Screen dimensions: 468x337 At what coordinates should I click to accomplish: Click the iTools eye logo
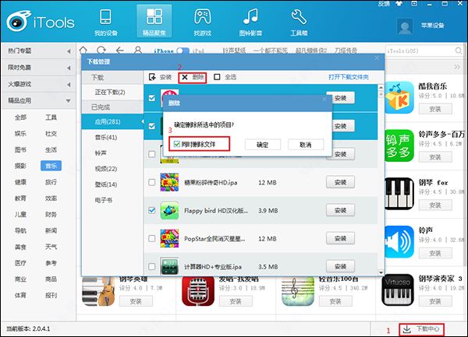pyautogui.click(x=19, y=21)
